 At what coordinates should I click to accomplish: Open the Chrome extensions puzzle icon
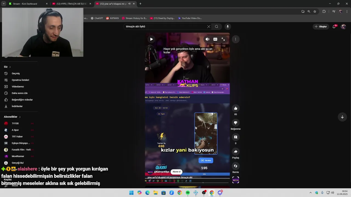point(324,11)
